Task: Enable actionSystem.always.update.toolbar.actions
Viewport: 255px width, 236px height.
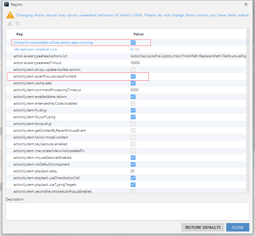Action: [x=133, y=69]
